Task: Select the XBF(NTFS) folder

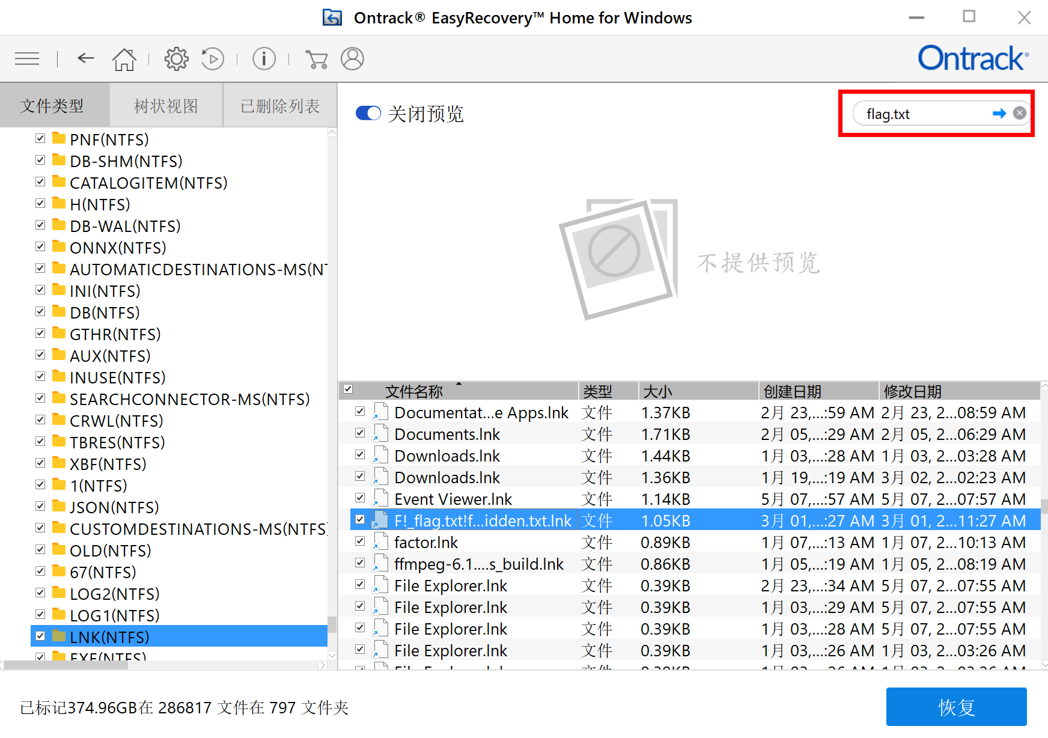Action: 108,464
